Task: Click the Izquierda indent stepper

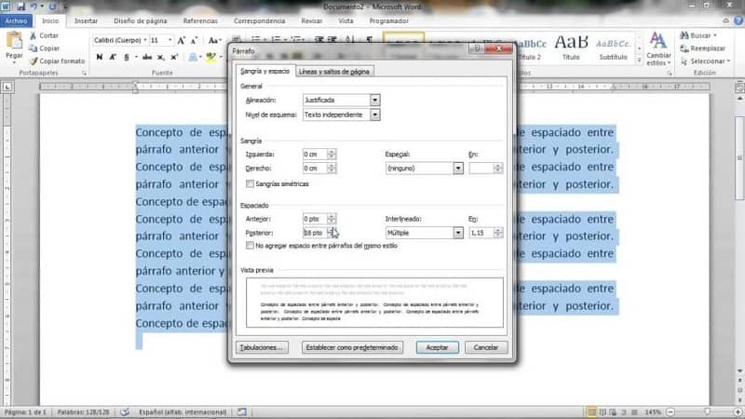Action: point(332,154)
